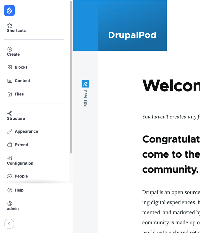Click the People users icon

coord(10,176)
